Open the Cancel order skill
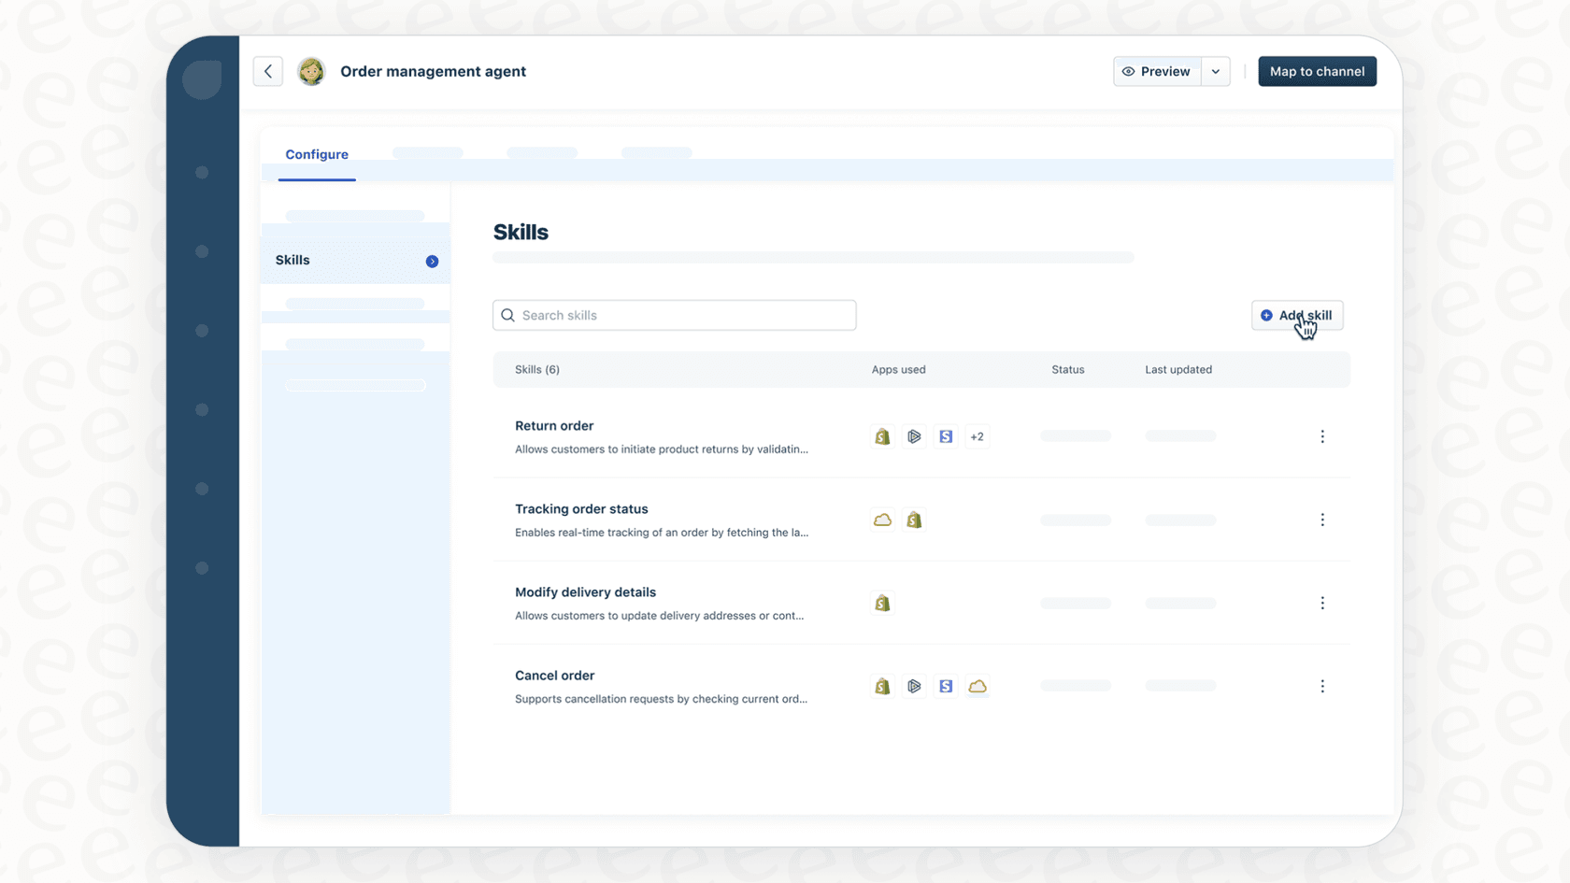Screen dimensions: 1570x883 point(554,675)
